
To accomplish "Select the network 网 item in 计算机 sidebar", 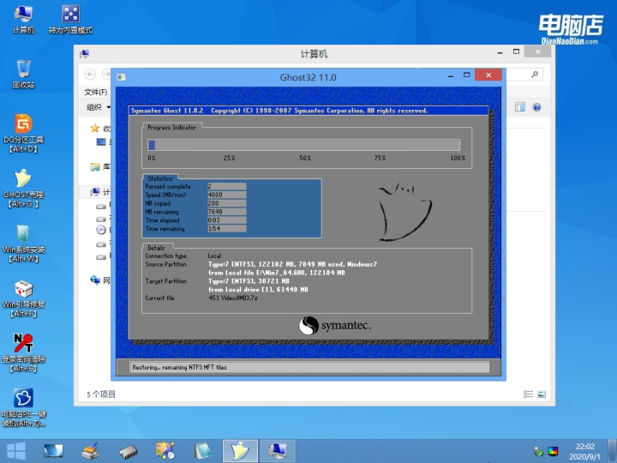I will point(100,280).
